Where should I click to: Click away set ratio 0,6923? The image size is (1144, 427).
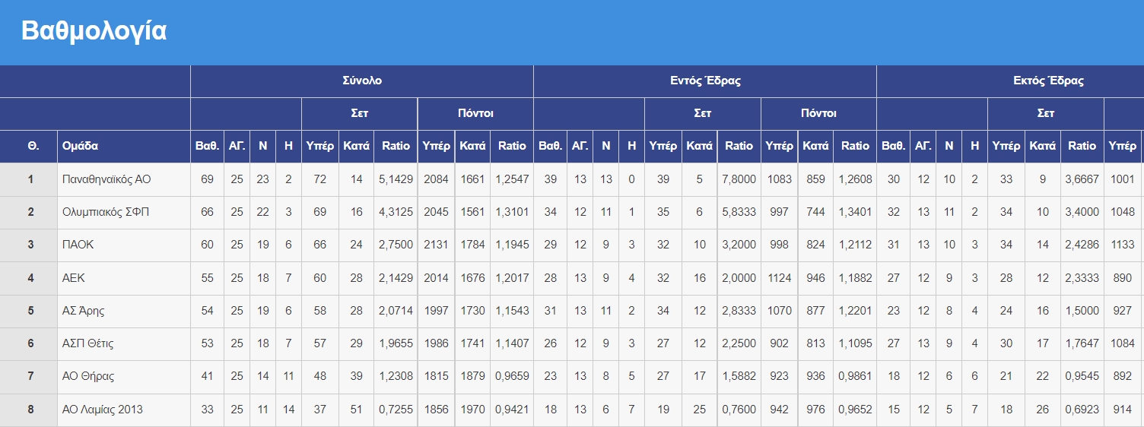tap(1082, 410)
